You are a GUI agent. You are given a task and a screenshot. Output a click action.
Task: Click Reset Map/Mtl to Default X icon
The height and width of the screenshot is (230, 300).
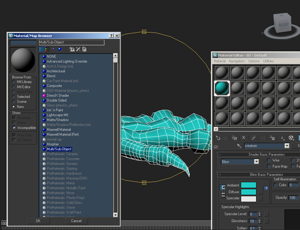coord(244,138)
